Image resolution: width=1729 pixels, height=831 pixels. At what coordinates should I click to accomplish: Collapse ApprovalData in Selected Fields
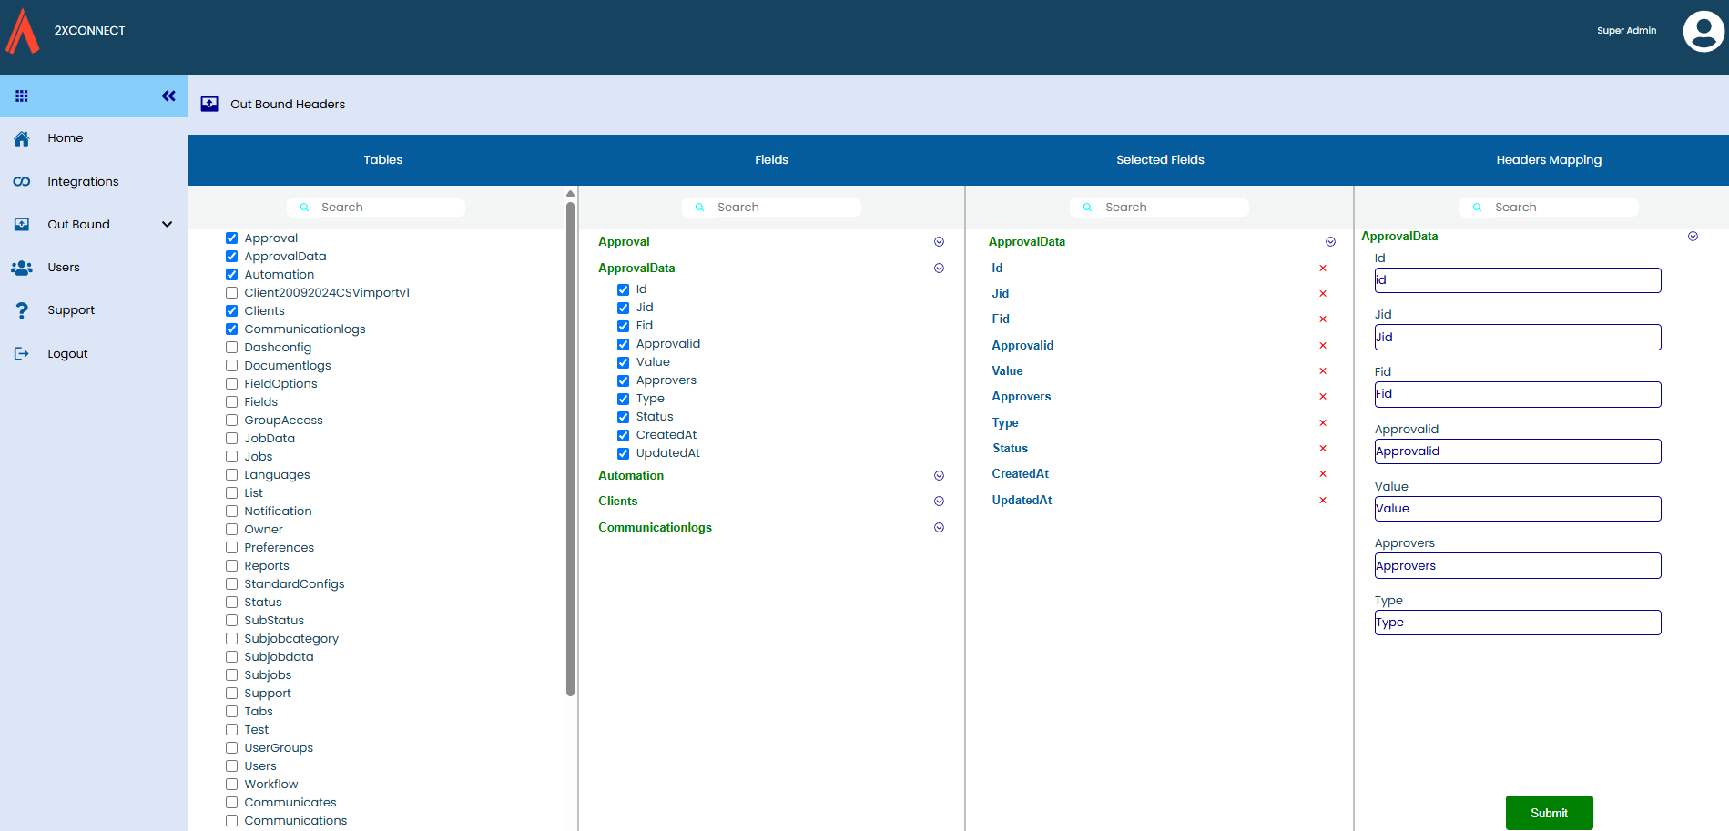1330,242
